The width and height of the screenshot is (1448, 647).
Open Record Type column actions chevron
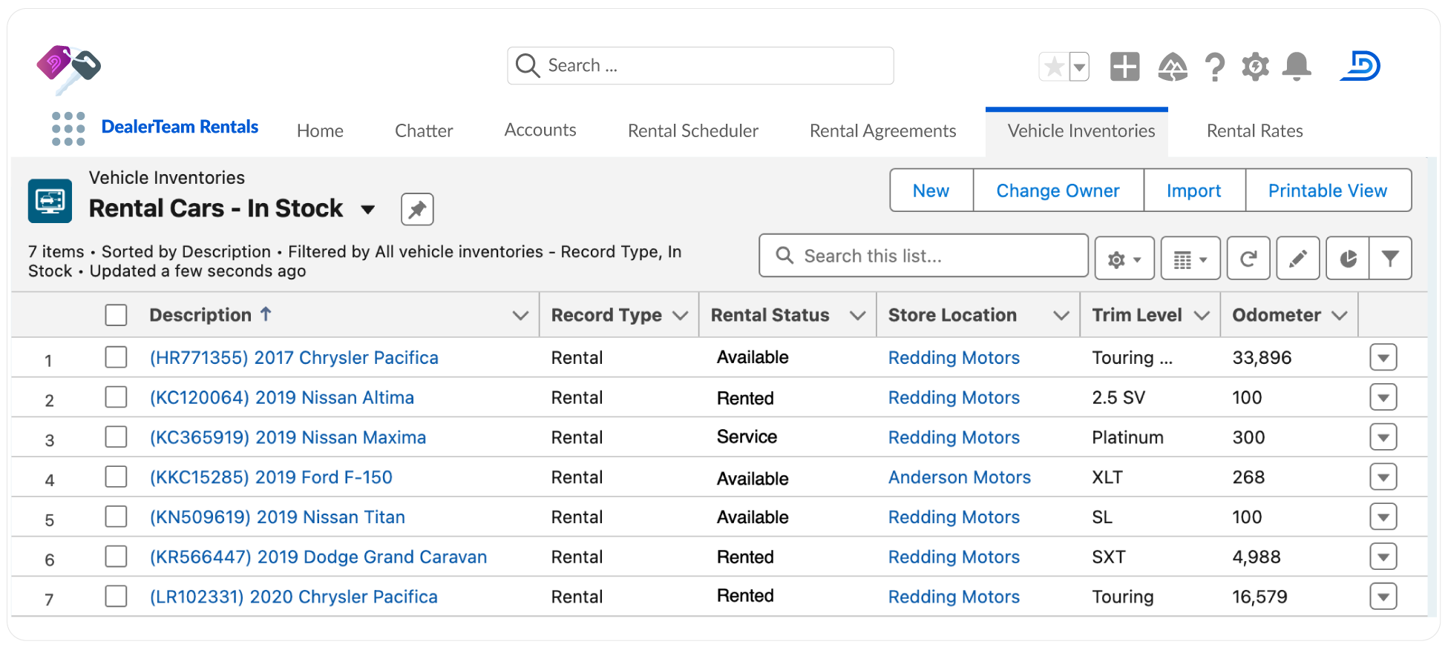680,316
